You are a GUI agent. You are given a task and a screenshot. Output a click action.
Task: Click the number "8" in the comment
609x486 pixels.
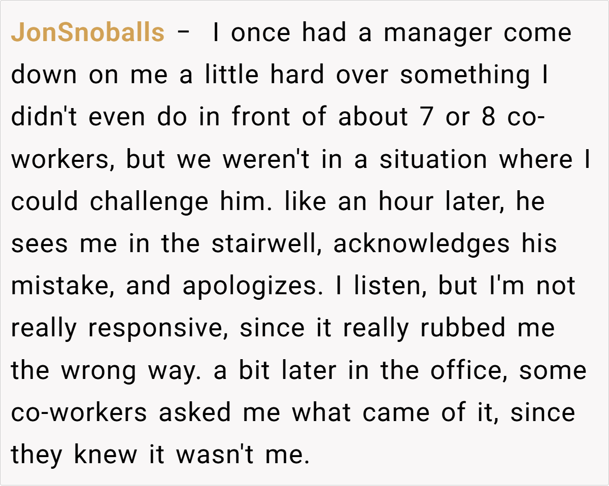tap(488, 118)
